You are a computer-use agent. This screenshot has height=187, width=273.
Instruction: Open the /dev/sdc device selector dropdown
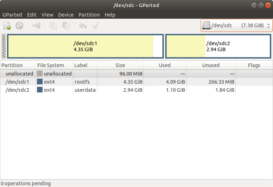click(x=236, y=25)
